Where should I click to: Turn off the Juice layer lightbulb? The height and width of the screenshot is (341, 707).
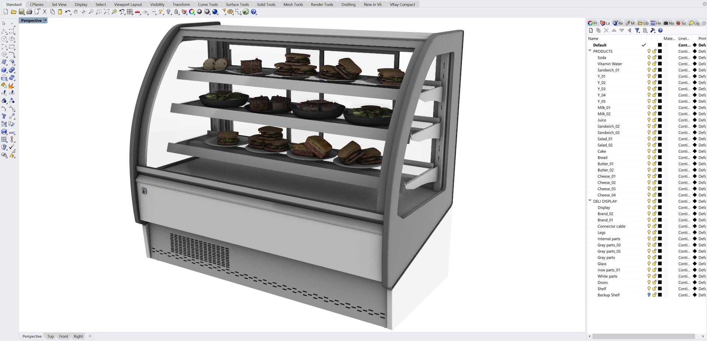coord(649,120)
